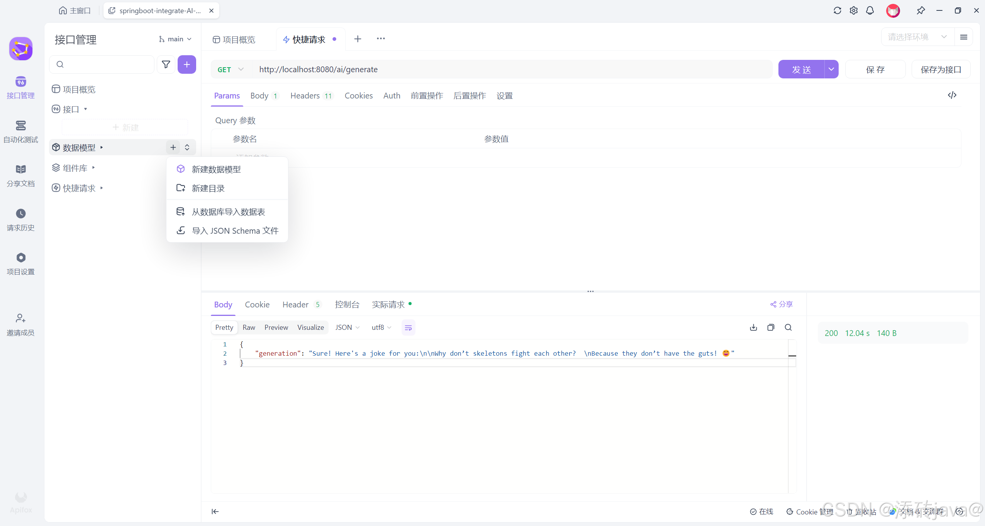Search within the response body

[788, 327]
